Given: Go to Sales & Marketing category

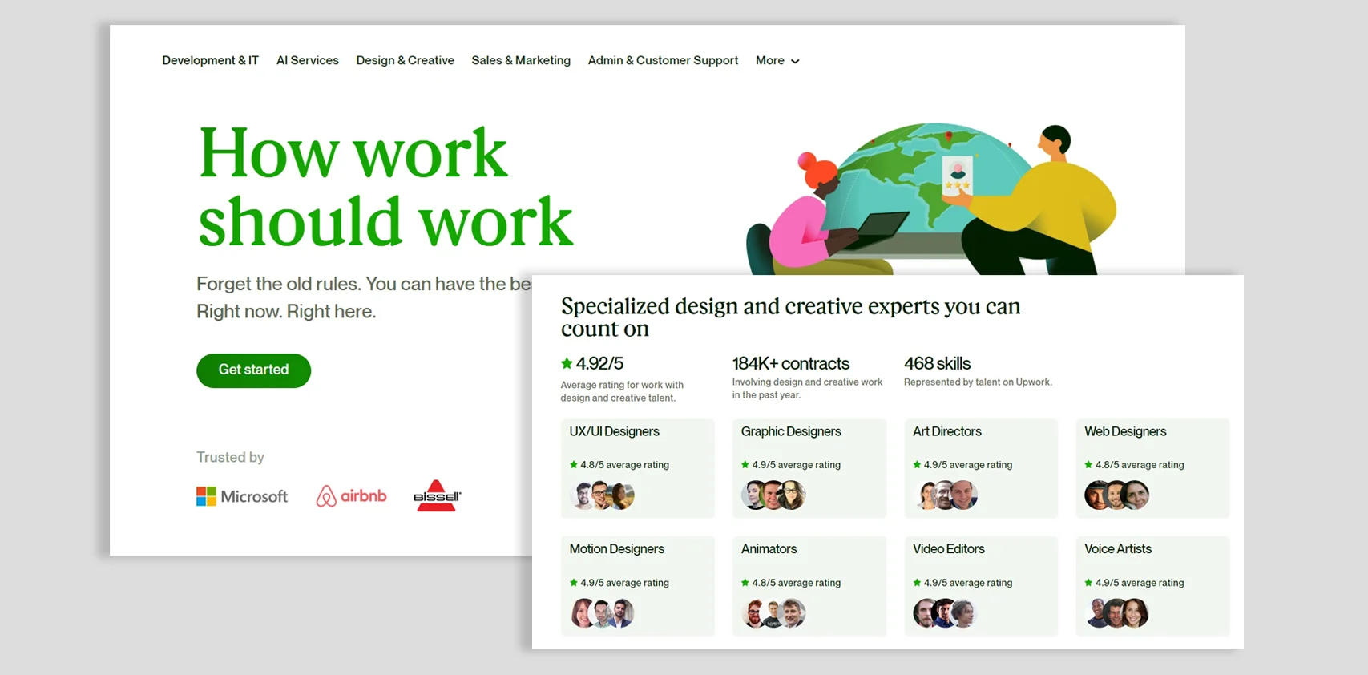Looking at the screenshot, I should click(x=521, y=61).
